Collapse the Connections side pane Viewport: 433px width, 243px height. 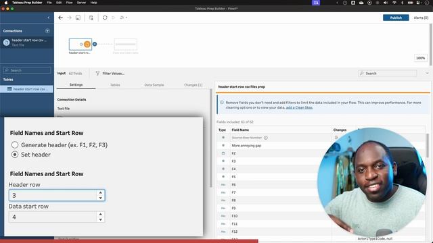click(x=48, y=18)
